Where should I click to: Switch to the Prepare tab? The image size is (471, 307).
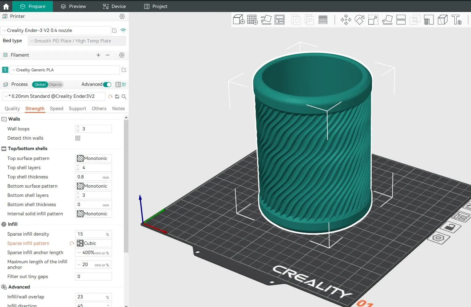[x=32, y=6]
